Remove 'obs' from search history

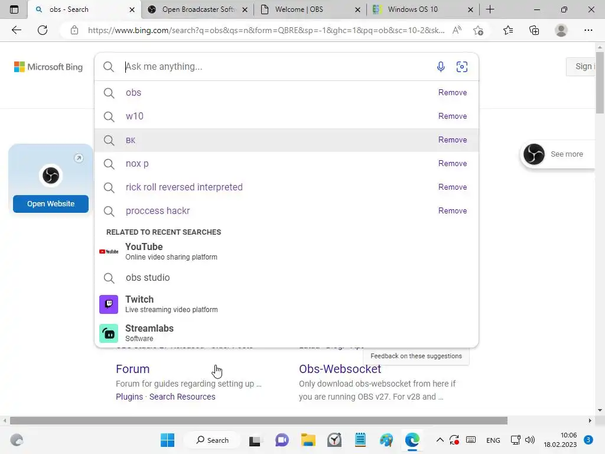(452, 93)
